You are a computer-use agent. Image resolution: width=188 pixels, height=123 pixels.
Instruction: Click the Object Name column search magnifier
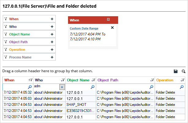92,87
